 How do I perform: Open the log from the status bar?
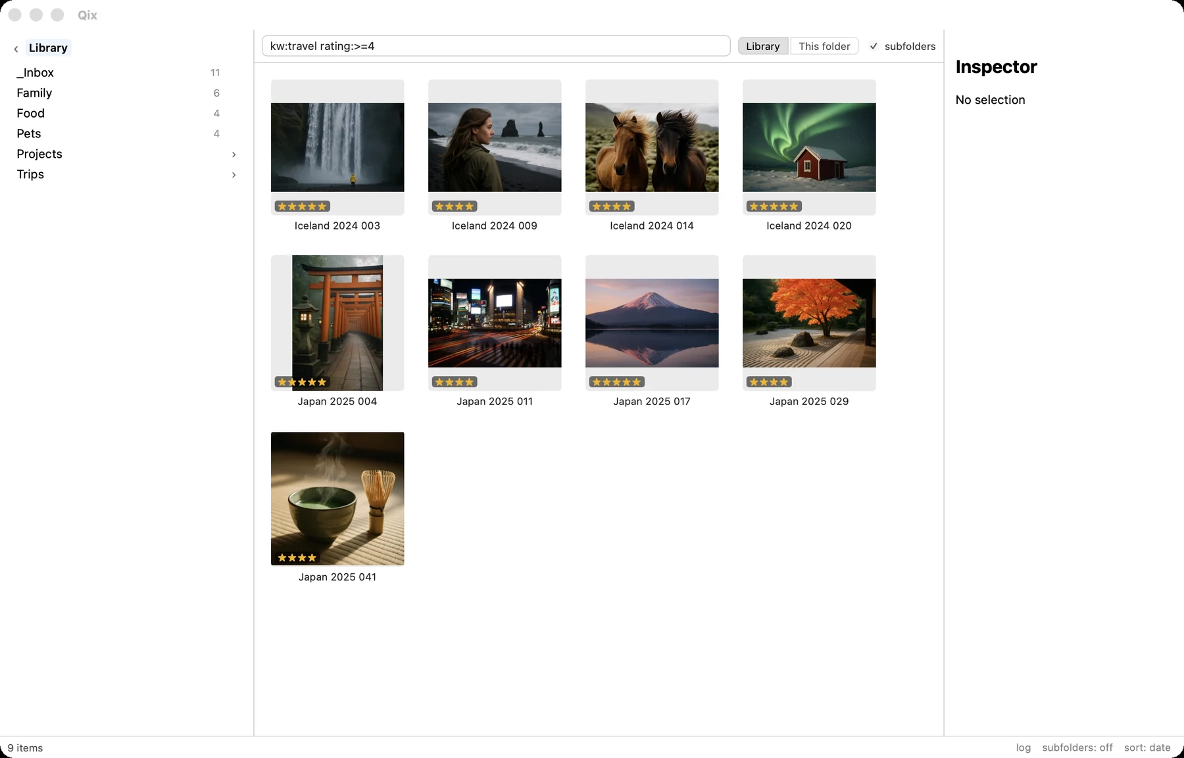(1023, 747)
